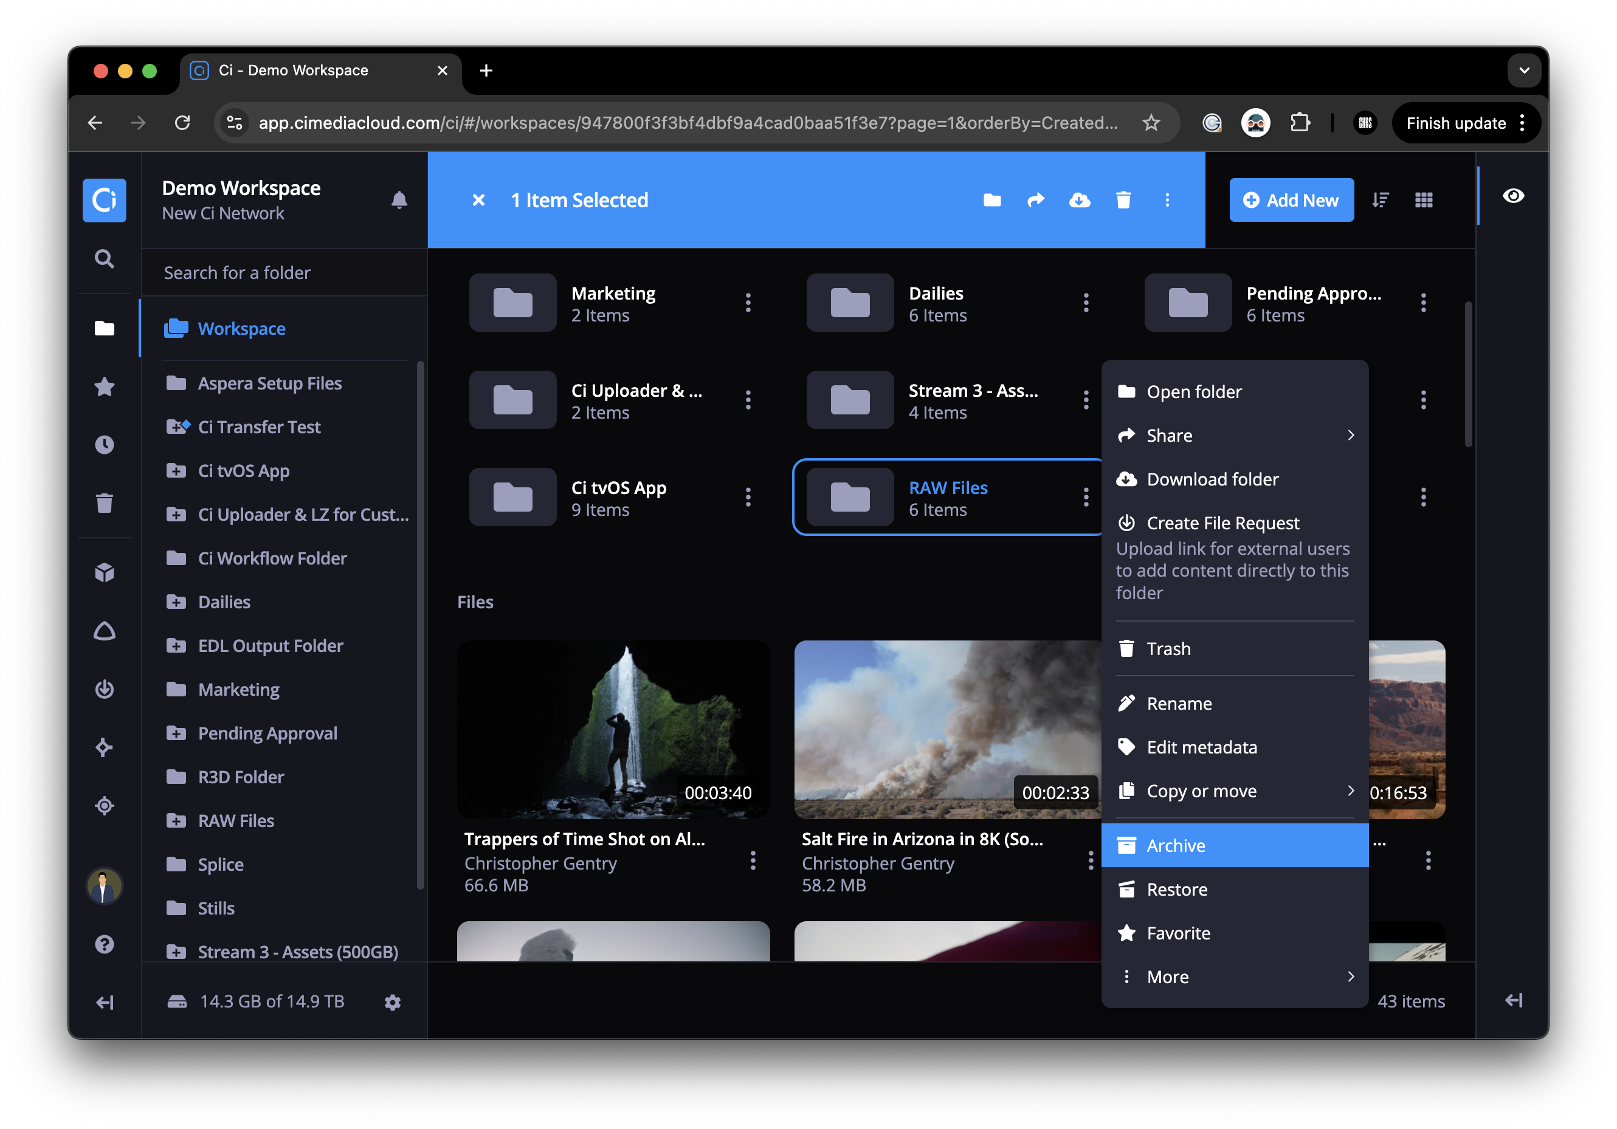Choose Restore from context menu
The image size is (1617, 1129).
(1235, 889)
